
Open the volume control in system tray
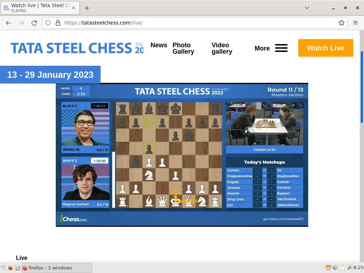(335, 268)
